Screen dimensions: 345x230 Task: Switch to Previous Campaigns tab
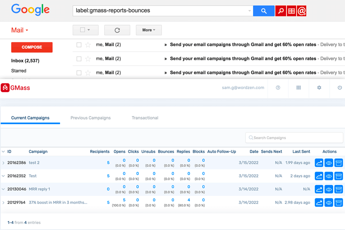91,118
